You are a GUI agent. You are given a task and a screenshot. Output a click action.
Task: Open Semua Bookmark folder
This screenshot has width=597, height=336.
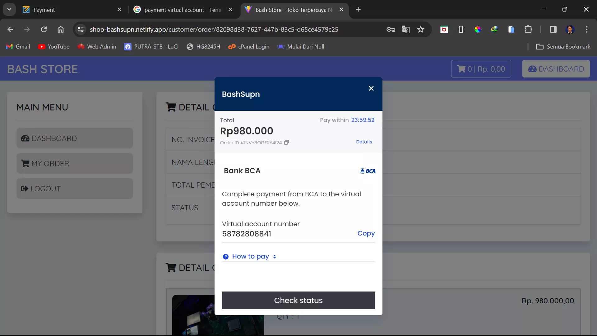[x=563, y=47]
